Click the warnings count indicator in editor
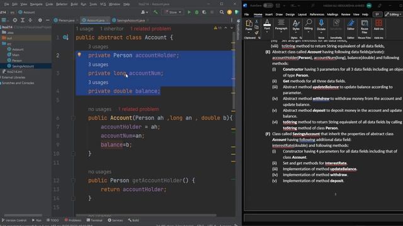Viewport: 403px width, 226px height. [x=217, y=28]
